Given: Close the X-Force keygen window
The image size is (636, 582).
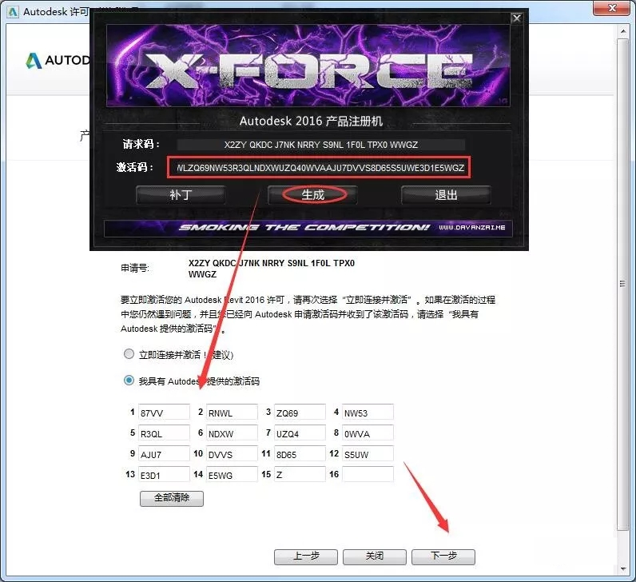Looking at the screenshot, I should coord(516,18).
